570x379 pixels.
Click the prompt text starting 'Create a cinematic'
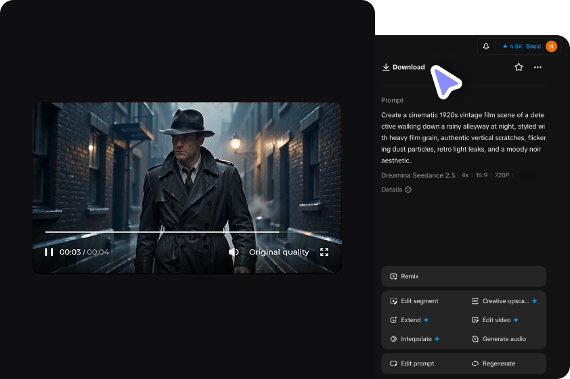(x=464, y=137)
